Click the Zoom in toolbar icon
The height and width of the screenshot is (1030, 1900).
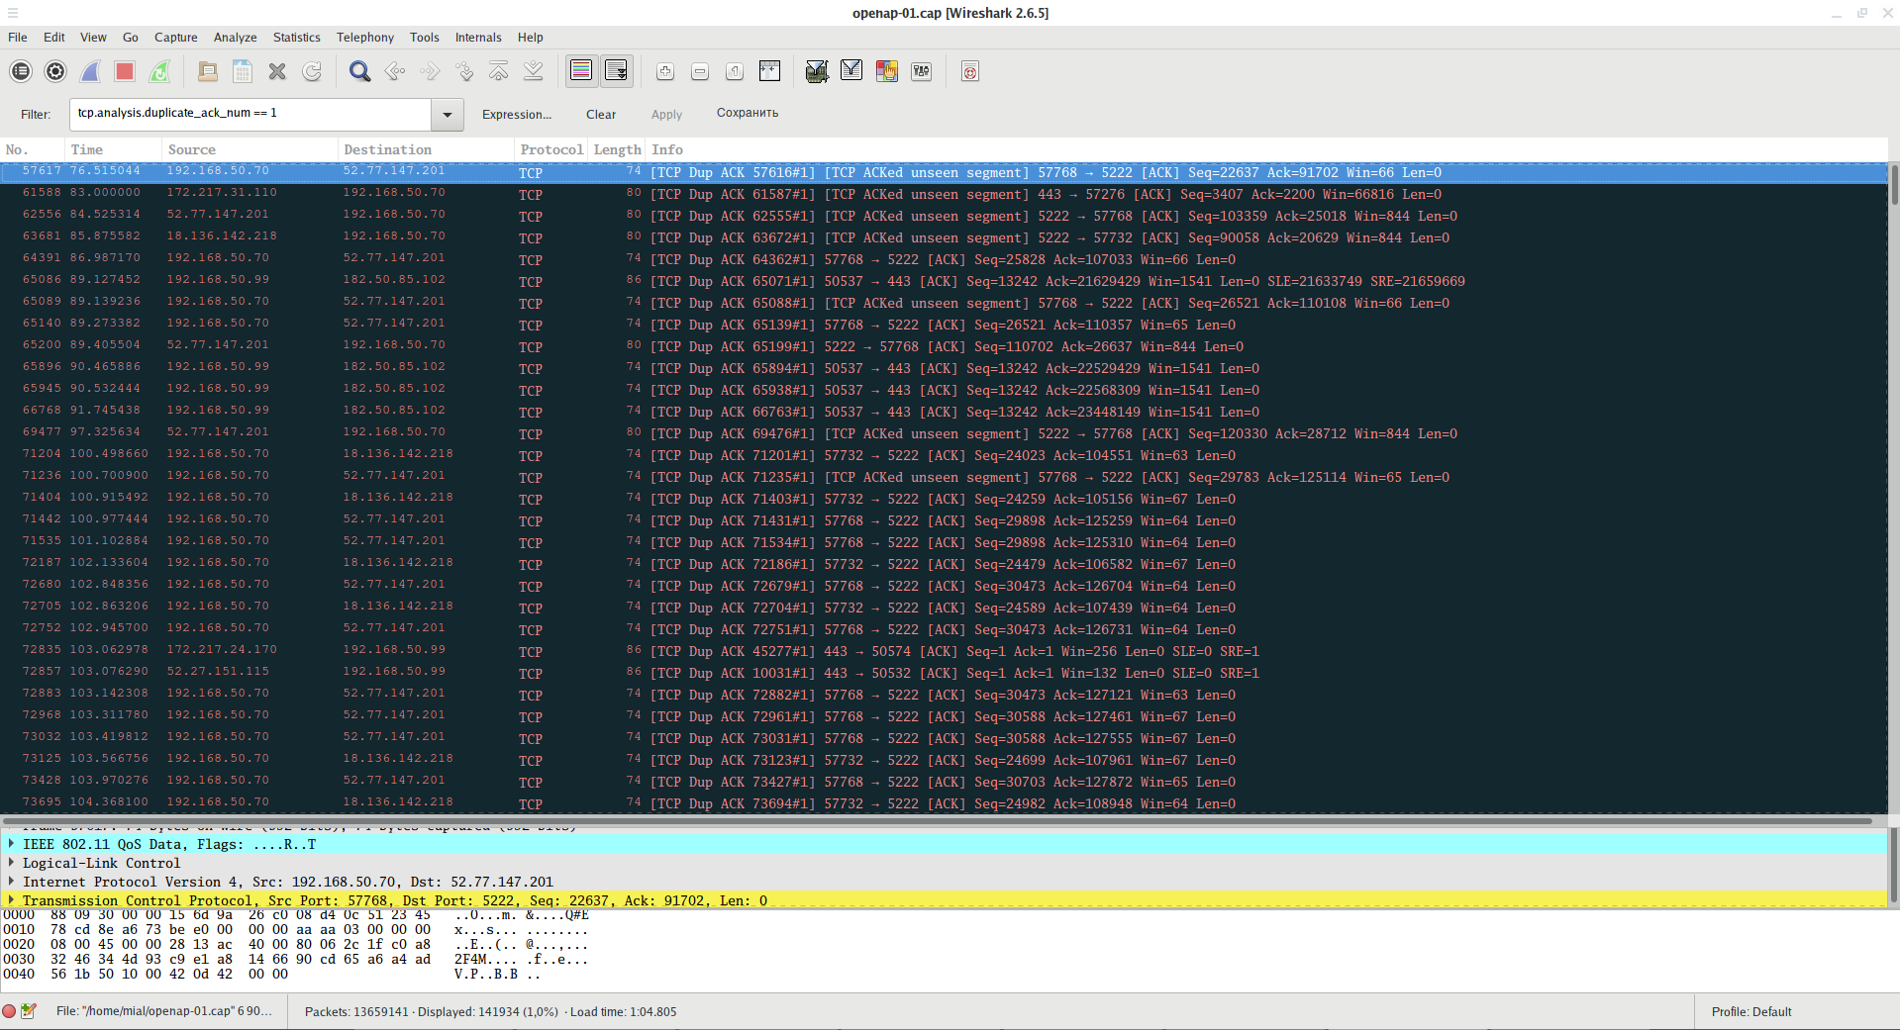pos(665,71)
